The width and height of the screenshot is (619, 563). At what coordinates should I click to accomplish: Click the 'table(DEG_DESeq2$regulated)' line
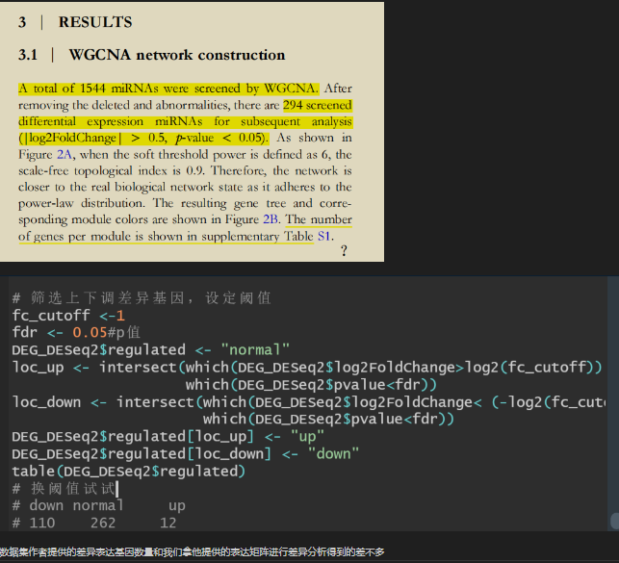point(129,471)
